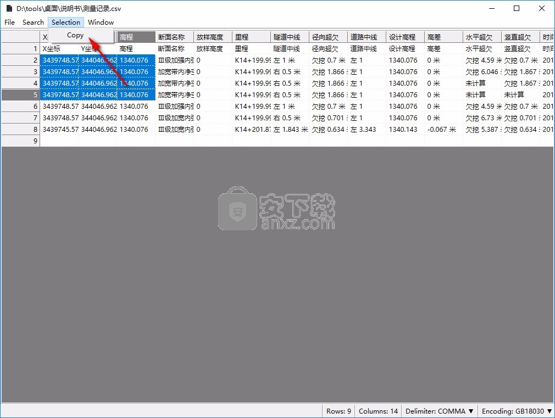Open the File menu
The width and height of the screenshot is (555, 418).
pos(9,23)
